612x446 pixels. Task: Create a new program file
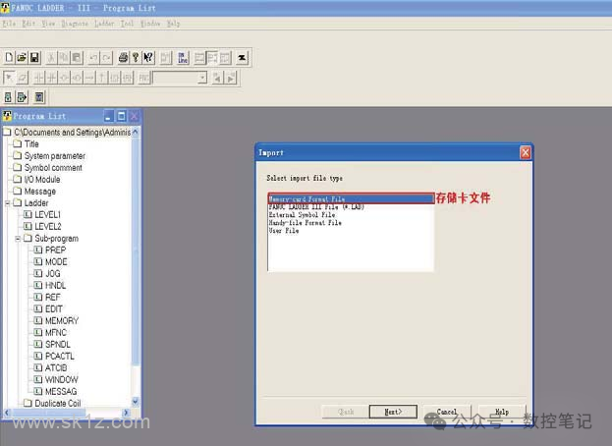point(9,58)
